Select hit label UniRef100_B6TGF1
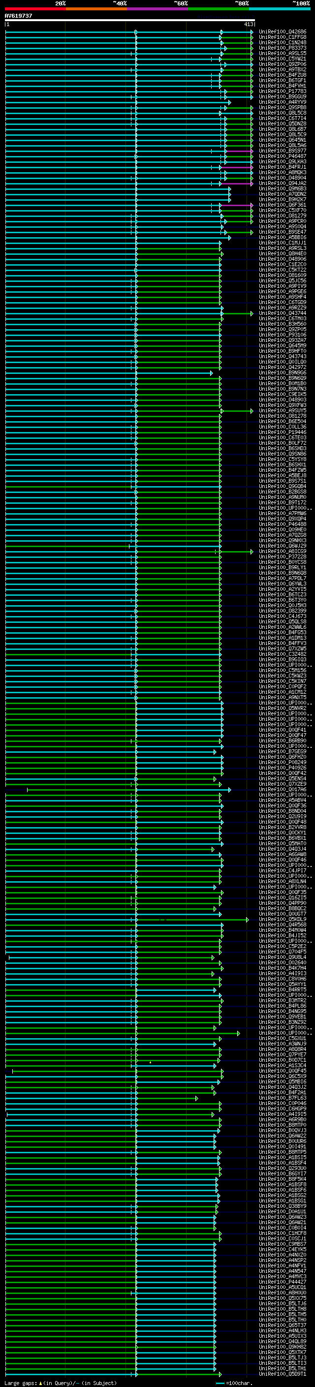315x1387 pixels. pos(283,80)
